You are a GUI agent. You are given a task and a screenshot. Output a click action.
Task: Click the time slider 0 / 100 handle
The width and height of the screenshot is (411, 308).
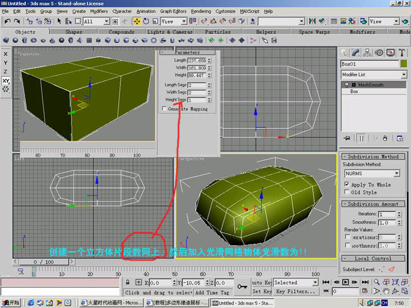click(x=43, y=262)
